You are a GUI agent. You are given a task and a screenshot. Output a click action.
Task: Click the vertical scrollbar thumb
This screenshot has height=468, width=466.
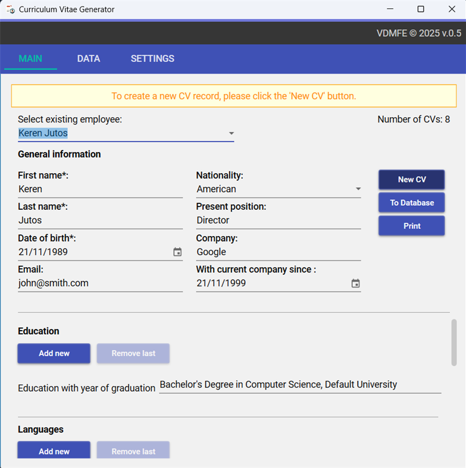click(454, 343)
